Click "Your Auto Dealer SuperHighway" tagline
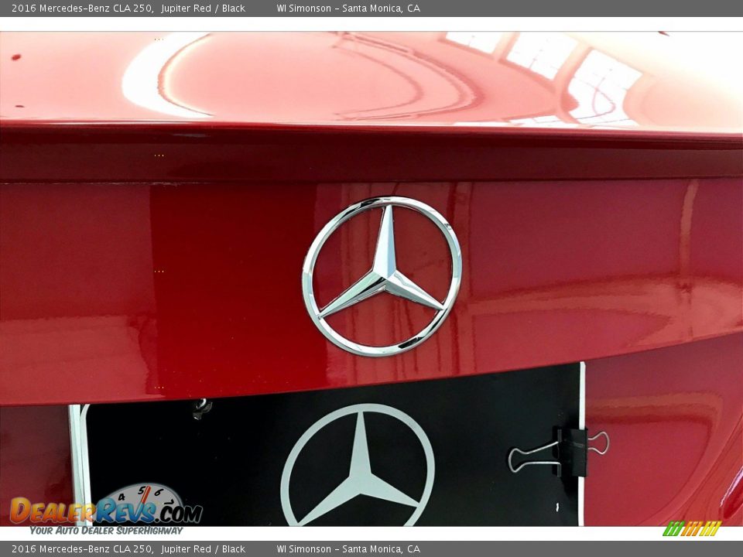Image resolution: width=743 pixels, height=557 pixels. coord(106,531)
